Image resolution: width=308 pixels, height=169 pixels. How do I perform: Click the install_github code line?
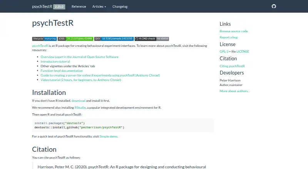coord(79,128)
